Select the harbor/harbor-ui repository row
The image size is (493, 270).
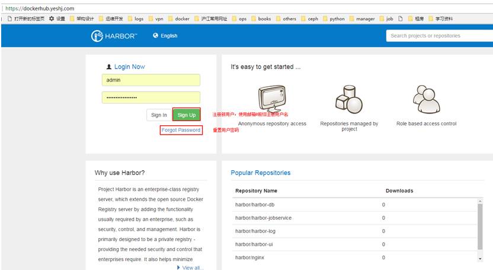click(355, 244)
